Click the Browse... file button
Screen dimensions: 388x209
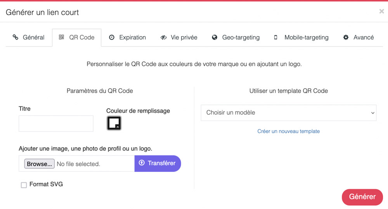(39, 164)
